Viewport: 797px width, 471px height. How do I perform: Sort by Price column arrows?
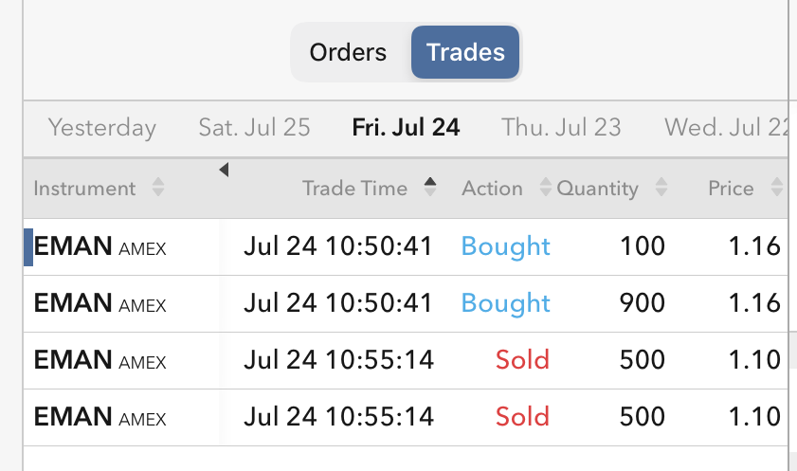pyautogui.click(x=778, y=189)
